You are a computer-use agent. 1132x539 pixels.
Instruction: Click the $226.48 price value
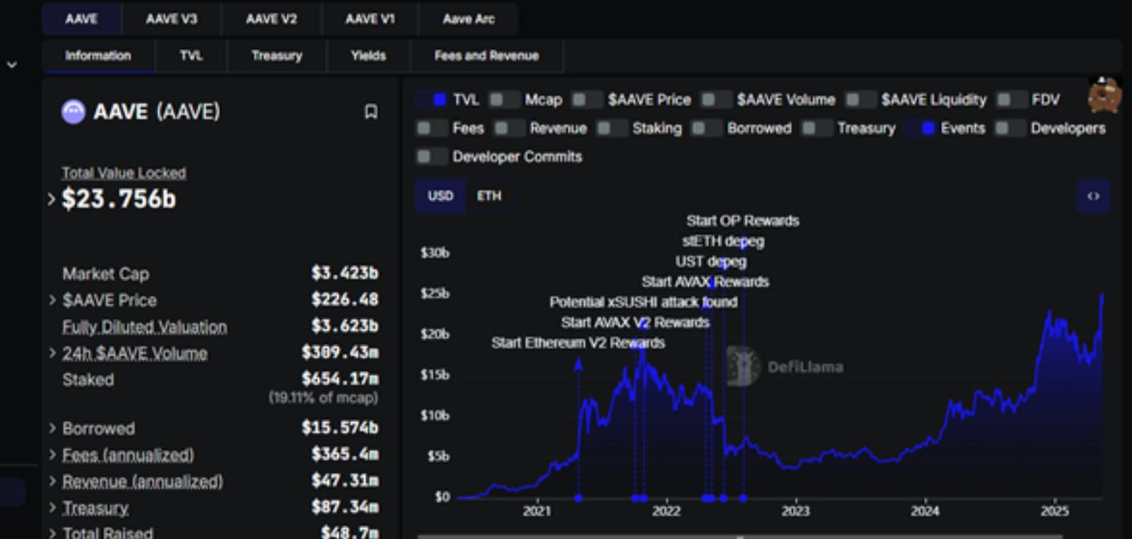pyautogui.click(x=344, y=300)
